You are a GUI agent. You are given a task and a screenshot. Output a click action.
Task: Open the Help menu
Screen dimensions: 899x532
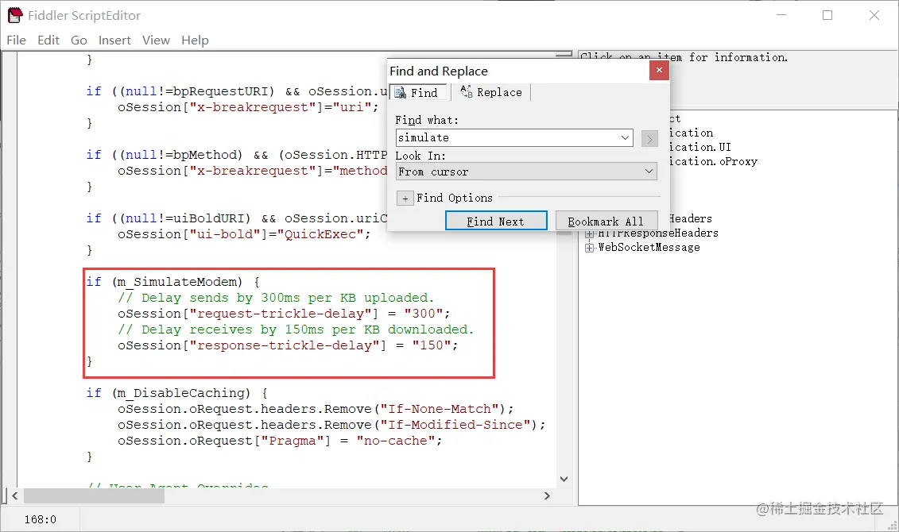pos(195,40)
